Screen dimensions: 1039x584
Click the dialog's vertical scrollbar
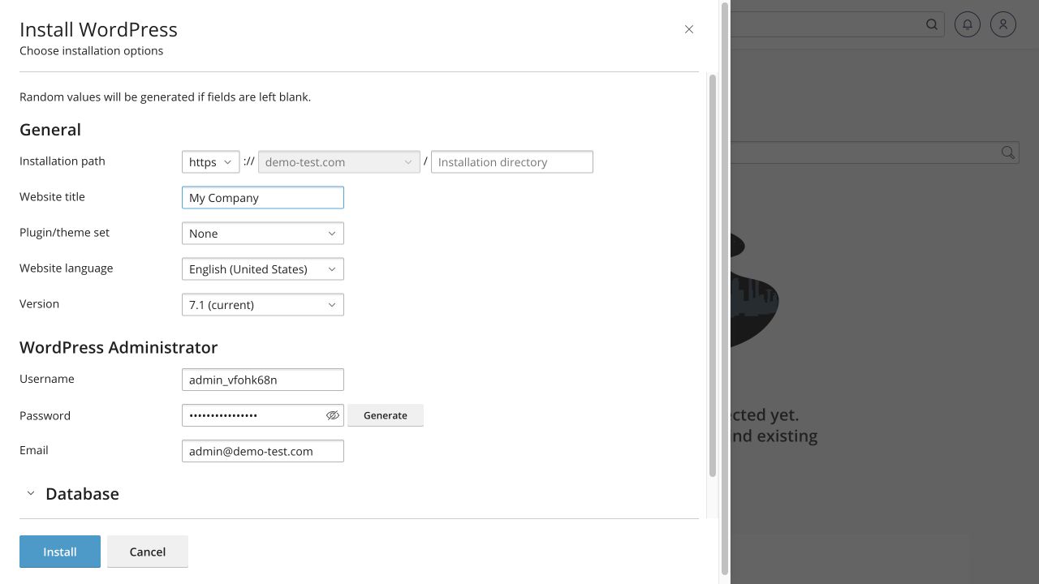click(x=713, y=276)
